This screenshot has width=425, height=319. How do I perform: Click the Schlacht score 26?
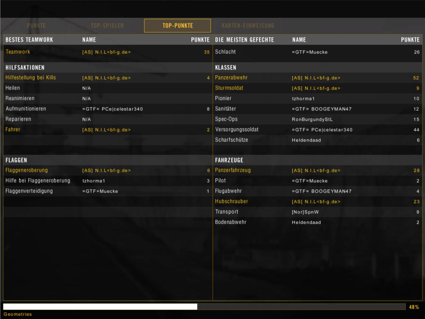[417, 52]
